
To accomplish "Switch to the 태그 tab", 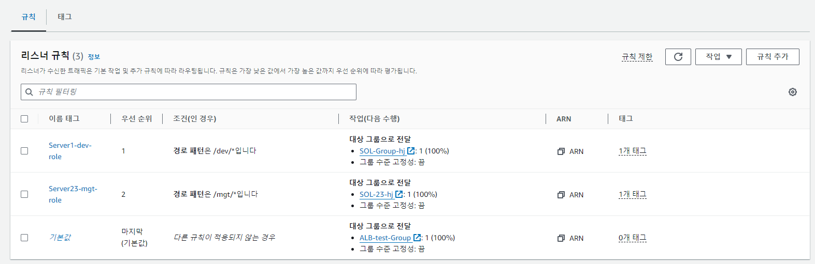I will (65, 17).
